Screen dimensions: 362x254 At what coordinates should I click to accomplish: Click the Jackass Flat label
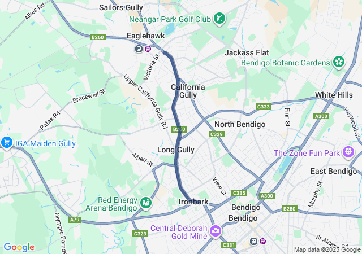[247, 53]
